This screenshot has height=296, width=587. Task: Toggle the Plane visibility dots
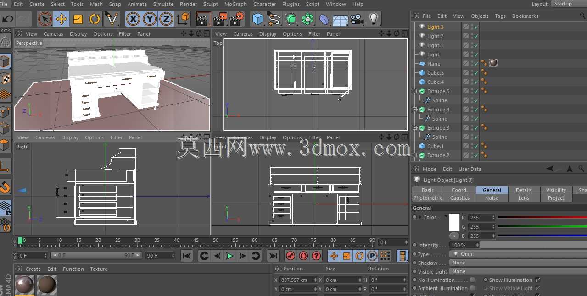tap(472, 64)
